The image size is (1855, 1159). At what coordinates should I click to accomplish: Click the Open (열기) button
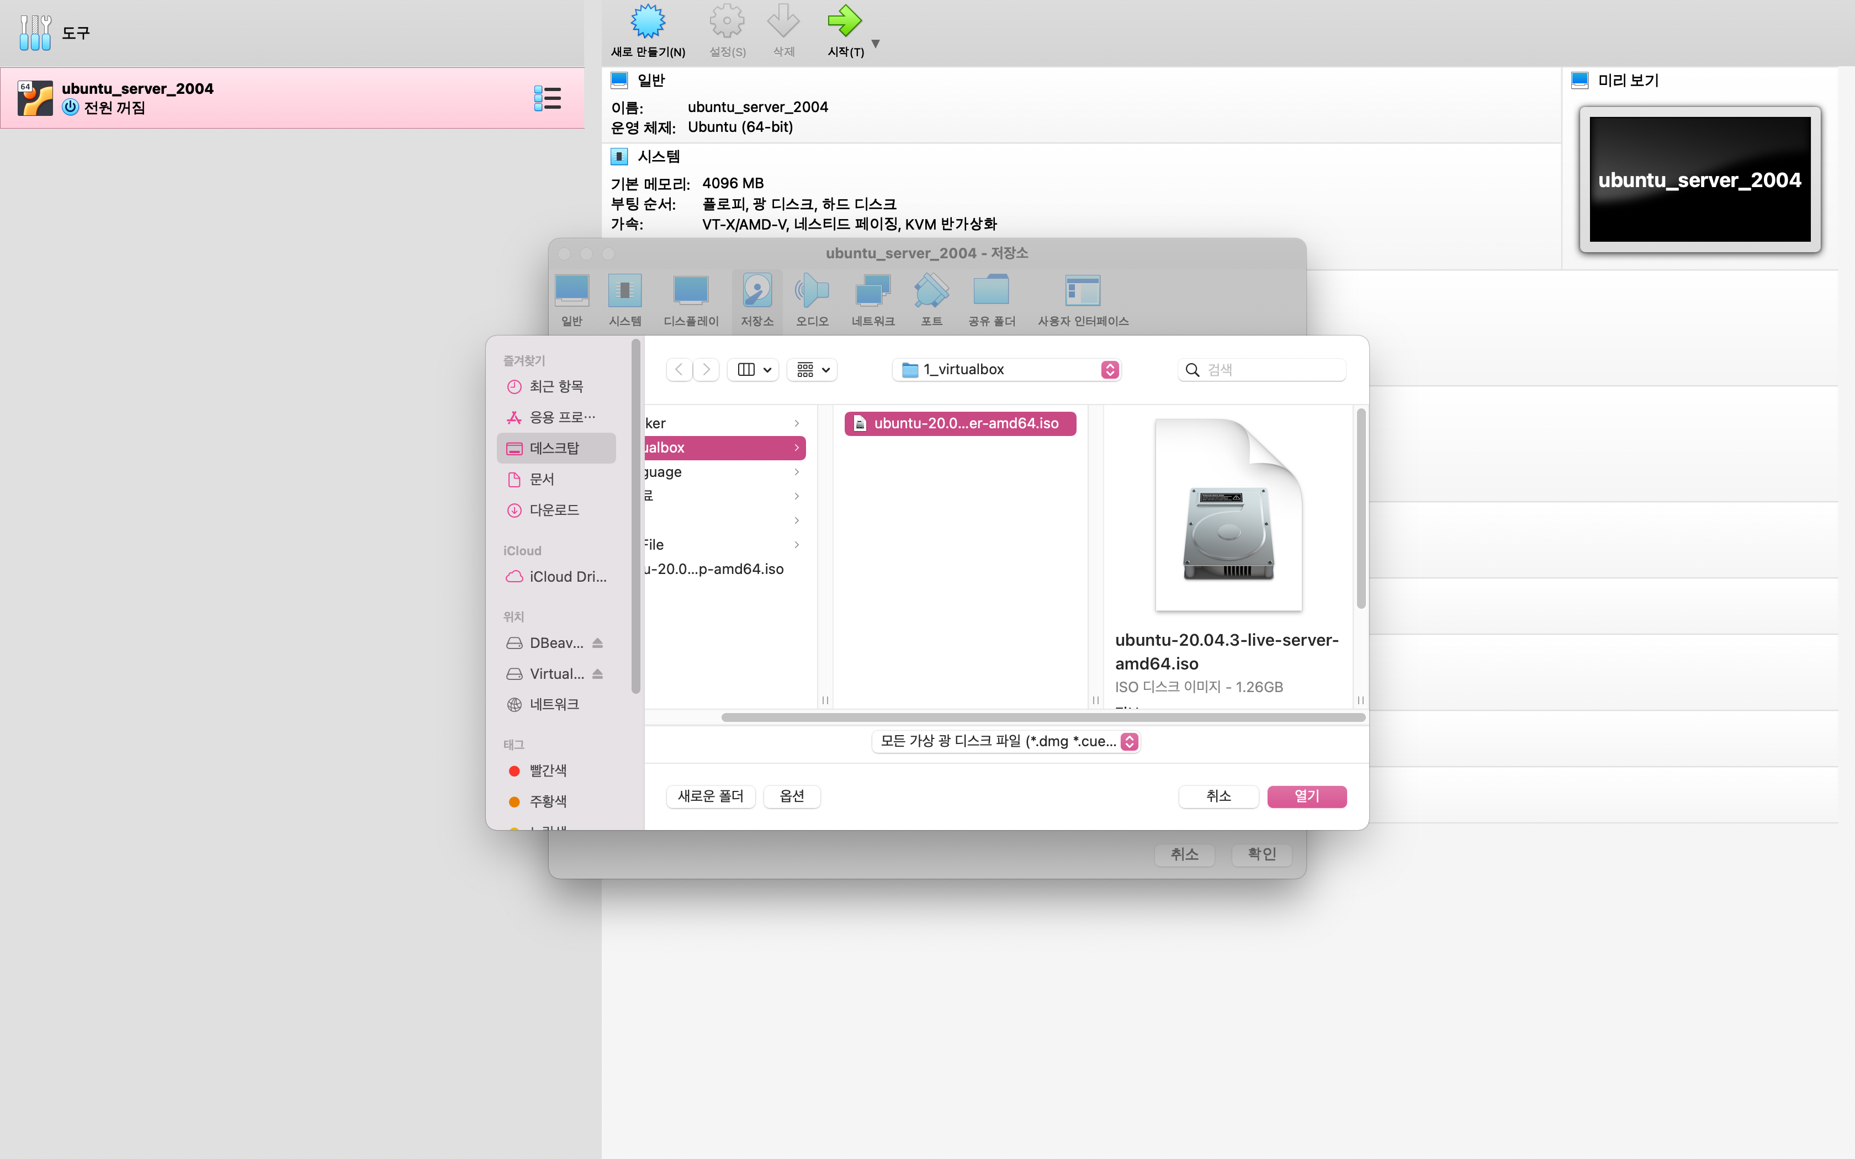(x=1306, y=796)
